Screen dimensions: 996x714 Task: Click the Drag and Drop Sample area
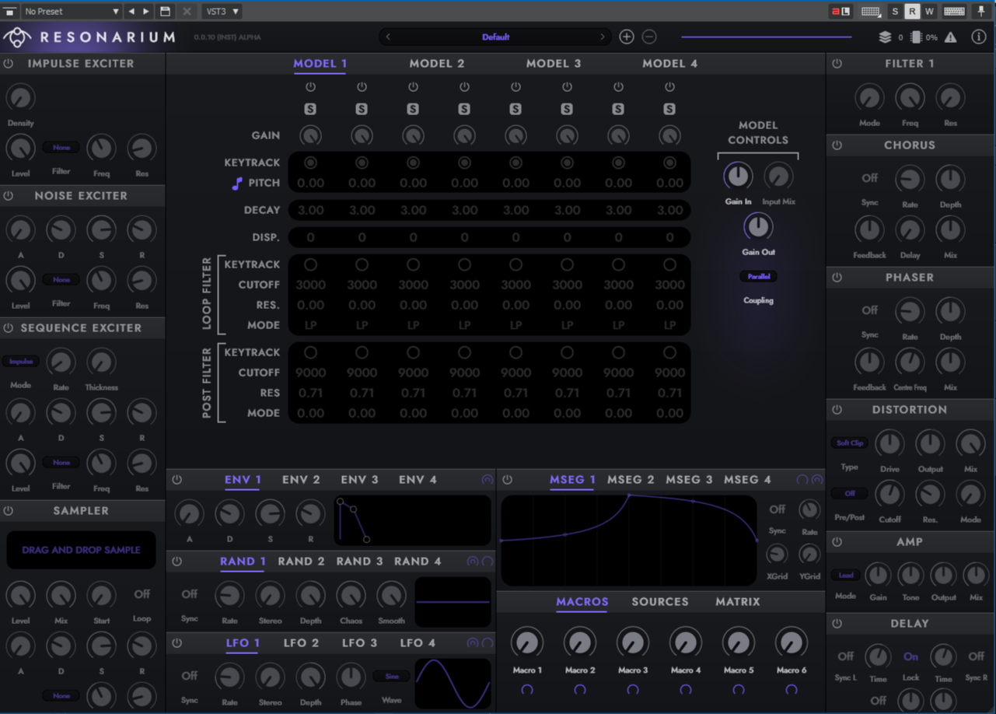tap(81, 550)
